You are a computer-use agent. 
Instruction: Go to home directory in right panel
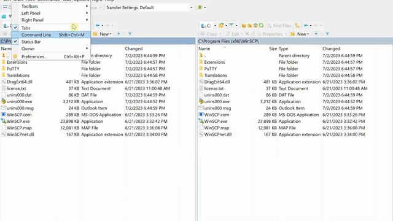[x=255, y=26]
